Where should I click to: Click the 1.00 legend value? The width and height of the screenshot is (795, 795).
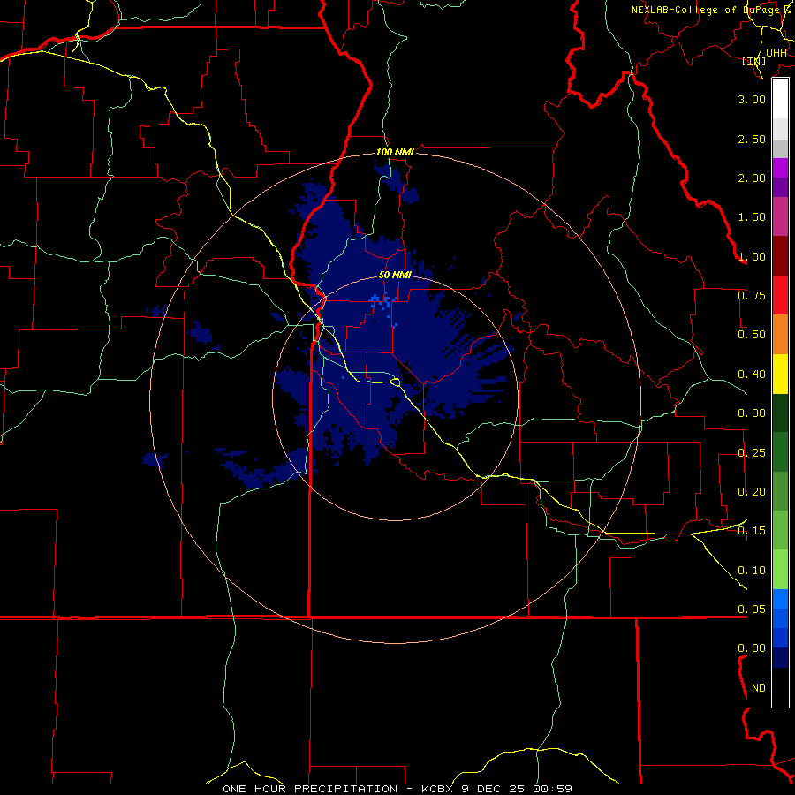tap(752, 256)
